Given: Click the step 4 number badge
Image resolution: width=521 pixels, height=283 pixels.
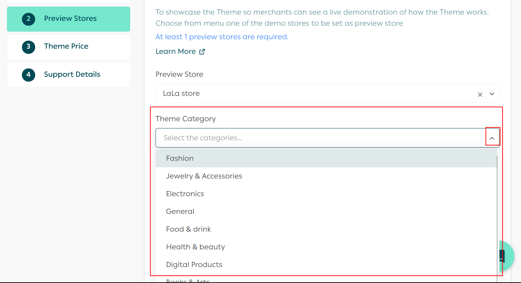Looking at the screenshot, I should 29,75.
